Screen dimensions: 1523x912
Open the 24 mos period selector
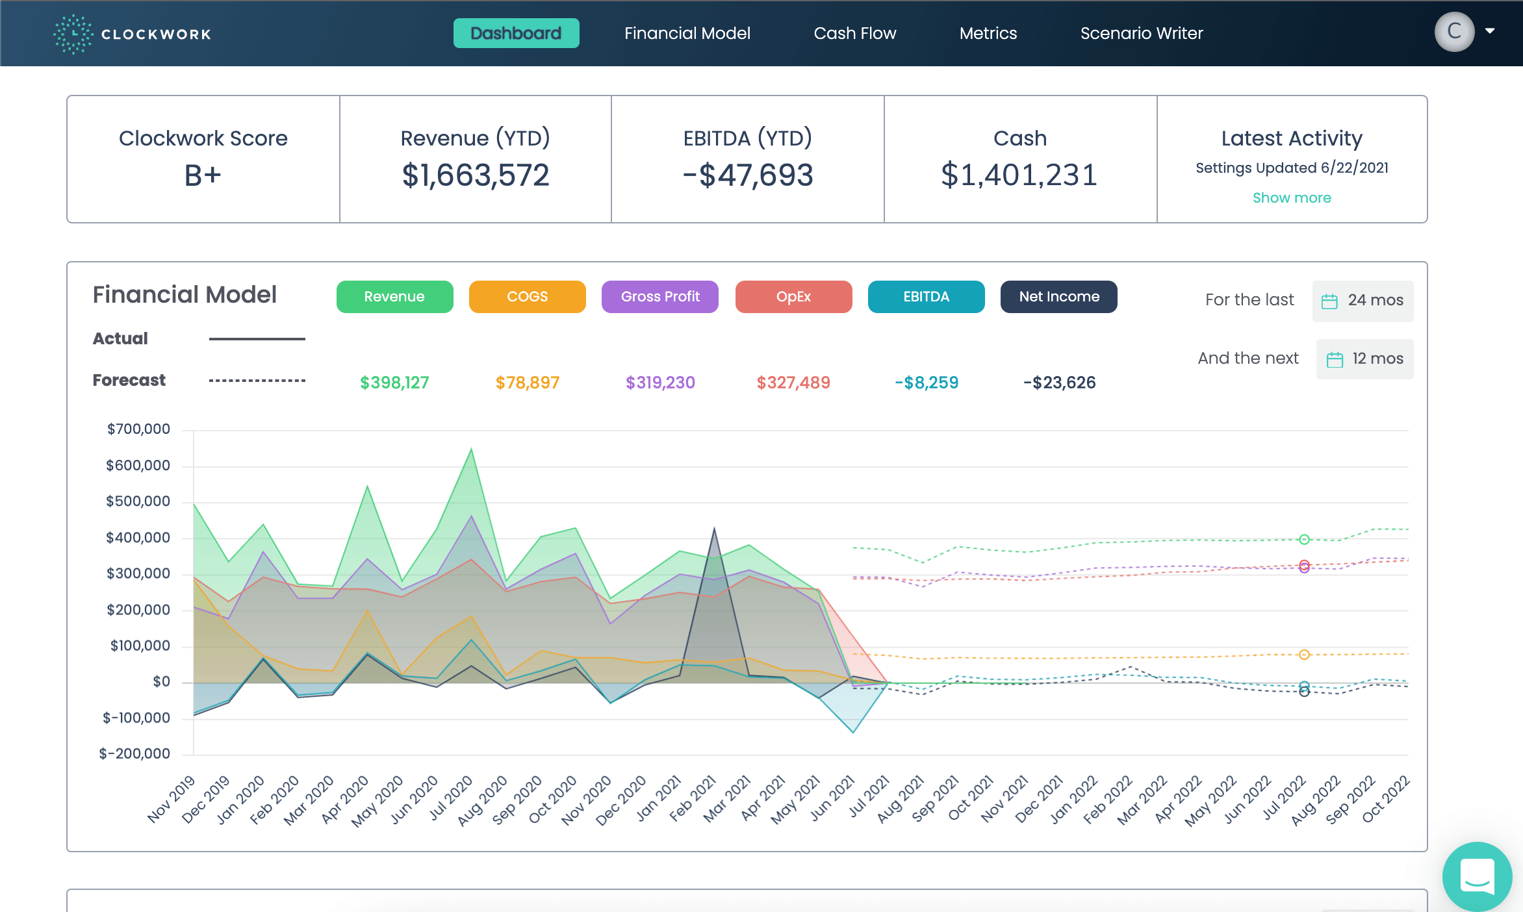point(1363,301)
